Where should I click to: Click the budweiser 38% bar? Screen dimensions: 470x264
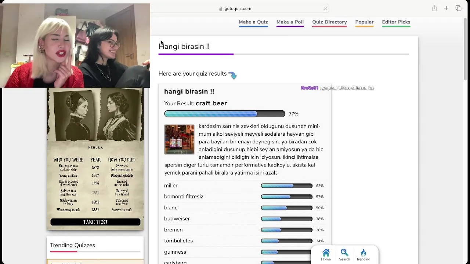(287, 219)
